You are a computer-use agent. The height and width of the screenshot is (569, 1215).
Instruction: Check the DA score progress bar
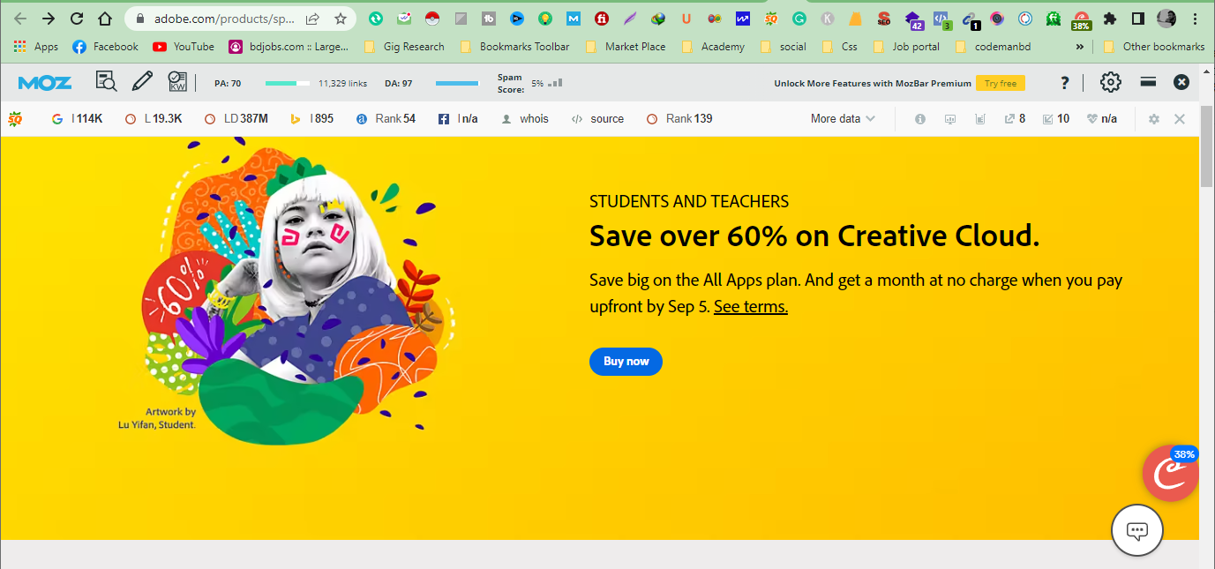[x=456, y=83]
